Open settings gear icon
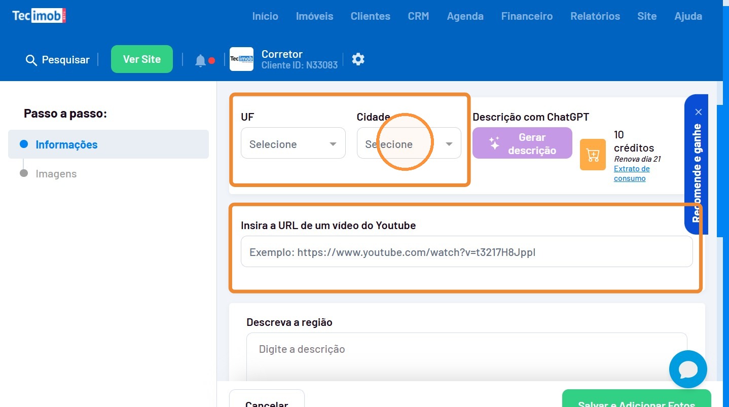 pos(358,59)
